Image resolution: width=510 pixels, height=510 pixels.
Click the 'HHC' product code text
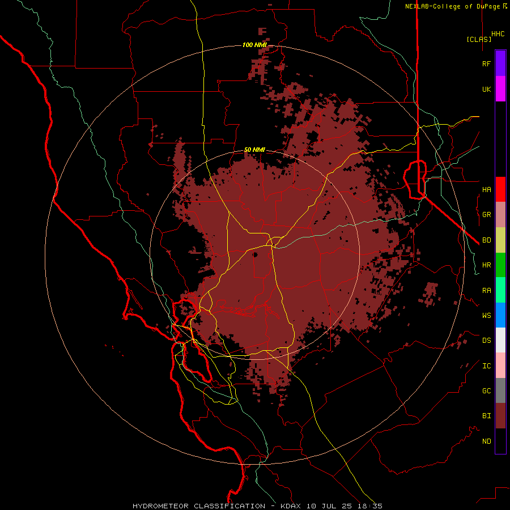click(x=498, y=34)
